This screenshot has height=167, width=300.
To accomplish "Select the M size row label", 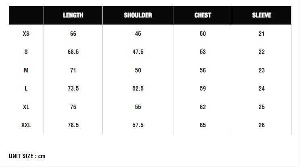I will click(x=26, y=70).
